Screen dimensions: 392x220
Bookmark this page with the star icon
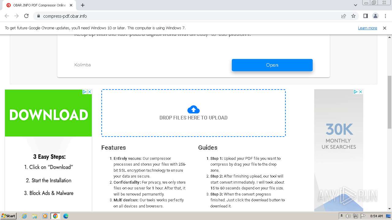click(x=353, y=16)
